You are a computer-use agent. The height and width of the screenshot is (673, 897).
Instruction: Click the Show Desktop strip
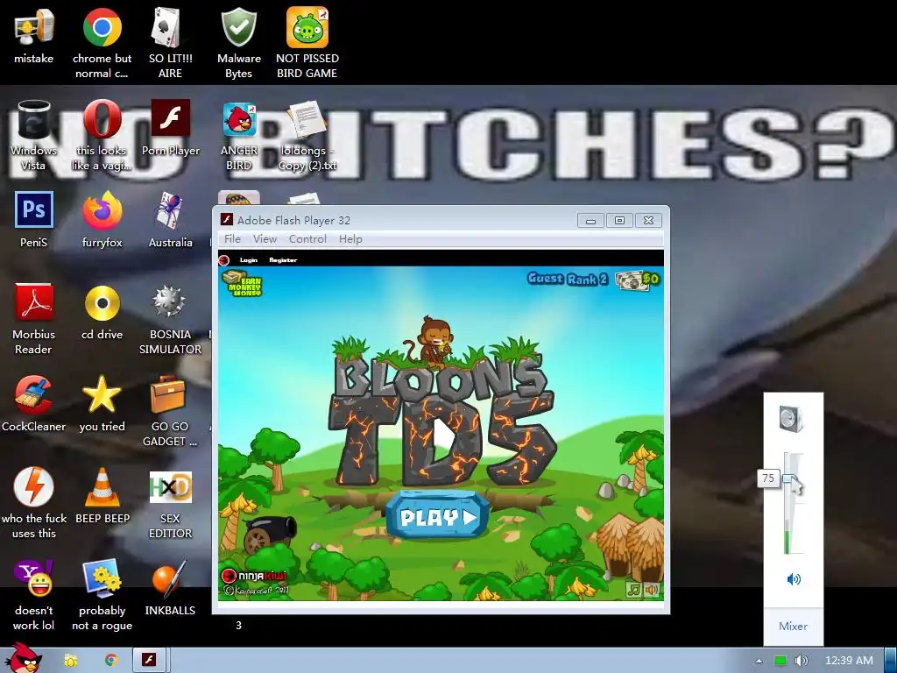pyautogui.click(x=891, y=661)
